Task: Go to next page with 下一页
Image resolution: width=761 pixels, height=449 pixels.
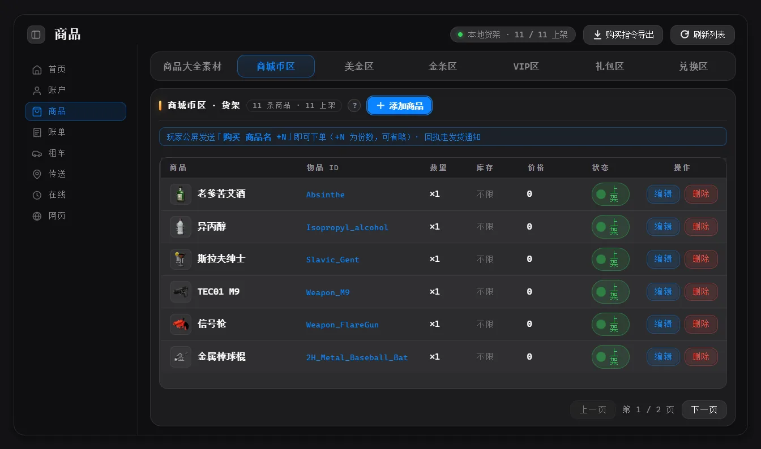Action: click(704, 409)
